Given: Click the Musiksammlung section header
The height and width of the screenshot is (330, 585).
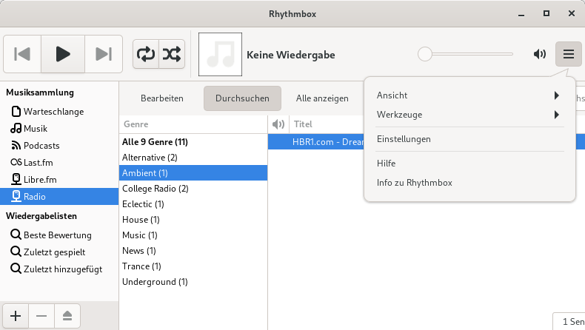Looking at the screenshot, I should pyautogui.click(x=40, y=92).
